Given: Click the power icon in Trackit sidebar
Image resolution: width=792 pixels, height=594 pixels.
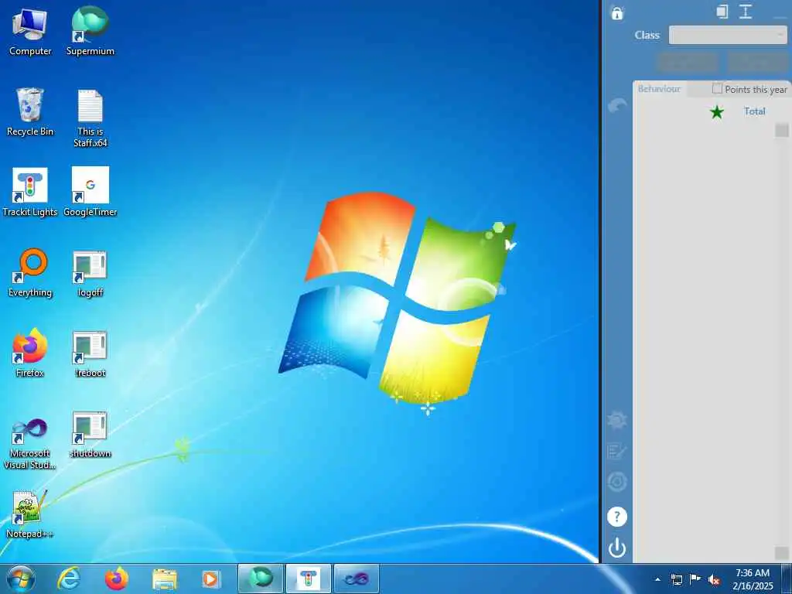Looking at the screenshot, I should [617, 548].
